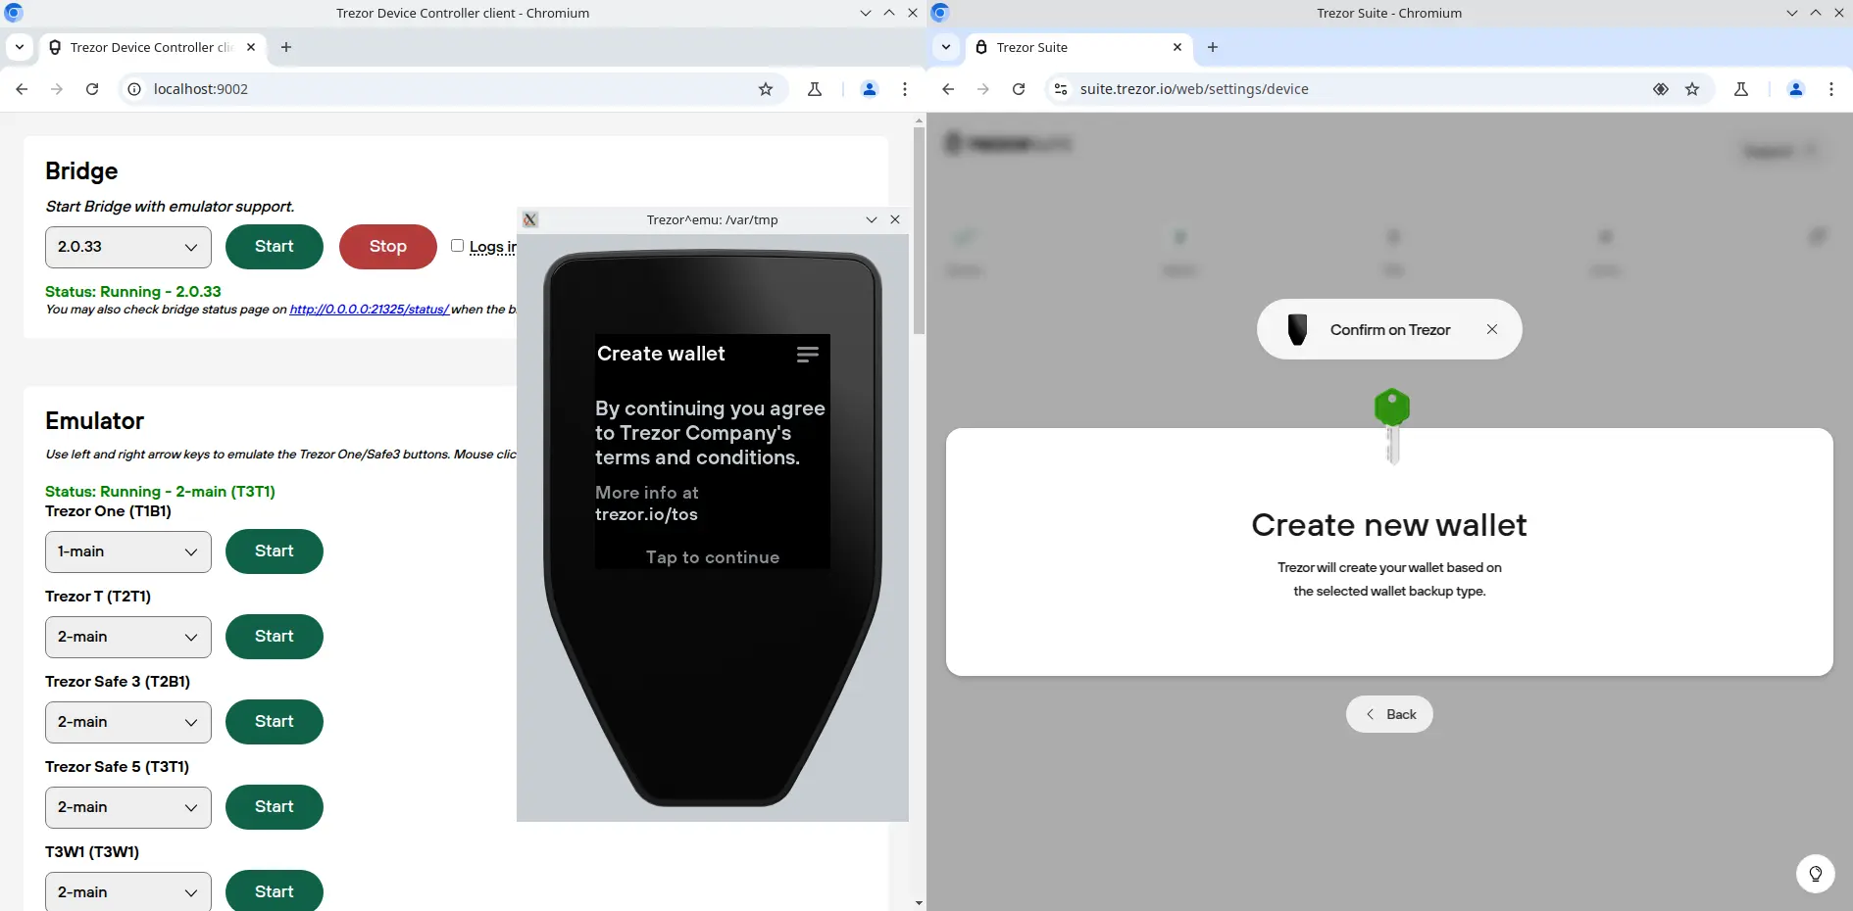Screen dimensions: 1853x911
Task: Collapse the Trezor emu window with chevron
Action: 872,219
